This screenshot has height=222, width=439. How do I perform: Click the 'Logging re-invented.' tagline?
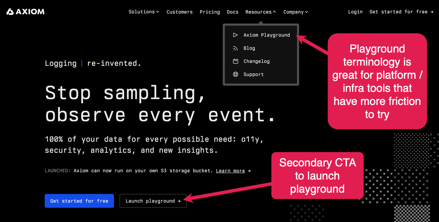click(x=93, y=63)
